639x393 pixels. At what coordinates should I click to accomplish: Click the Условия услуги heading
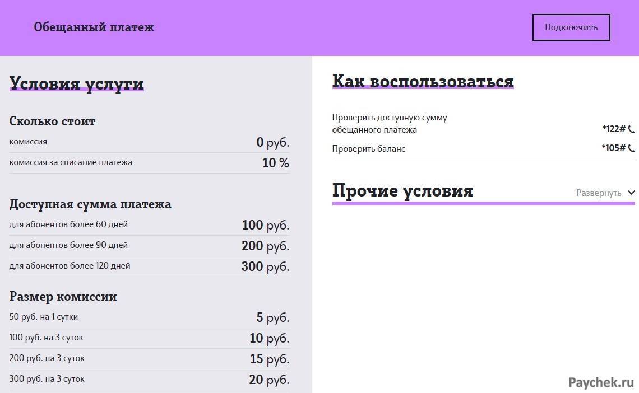77,84
